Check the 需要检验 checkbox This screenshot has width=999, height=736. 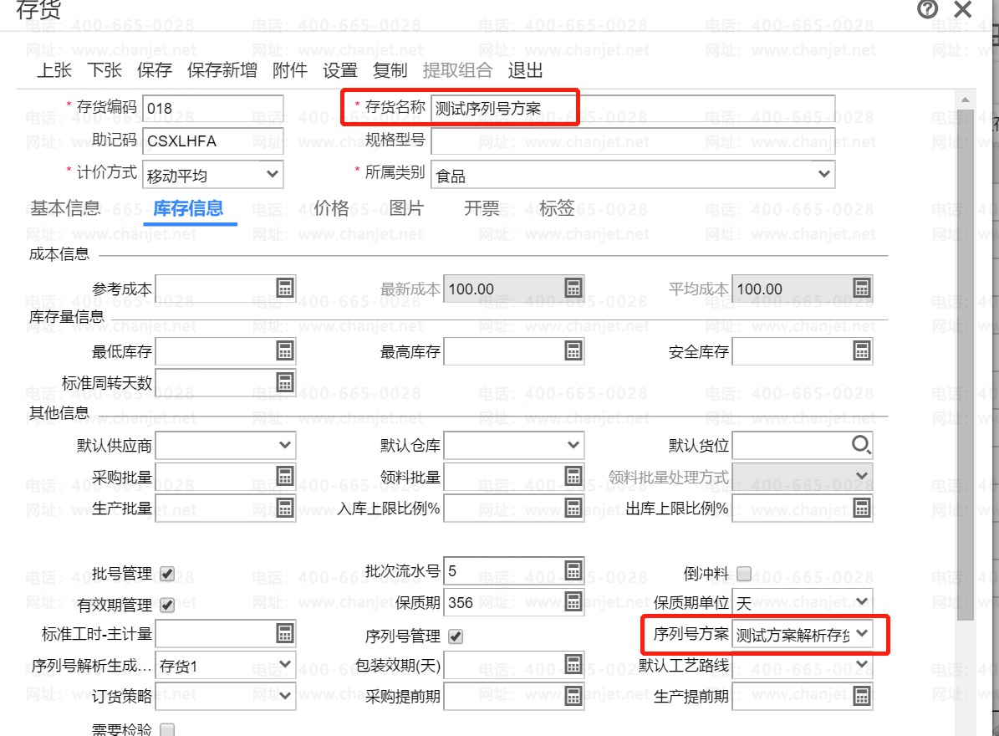(167, 729)
